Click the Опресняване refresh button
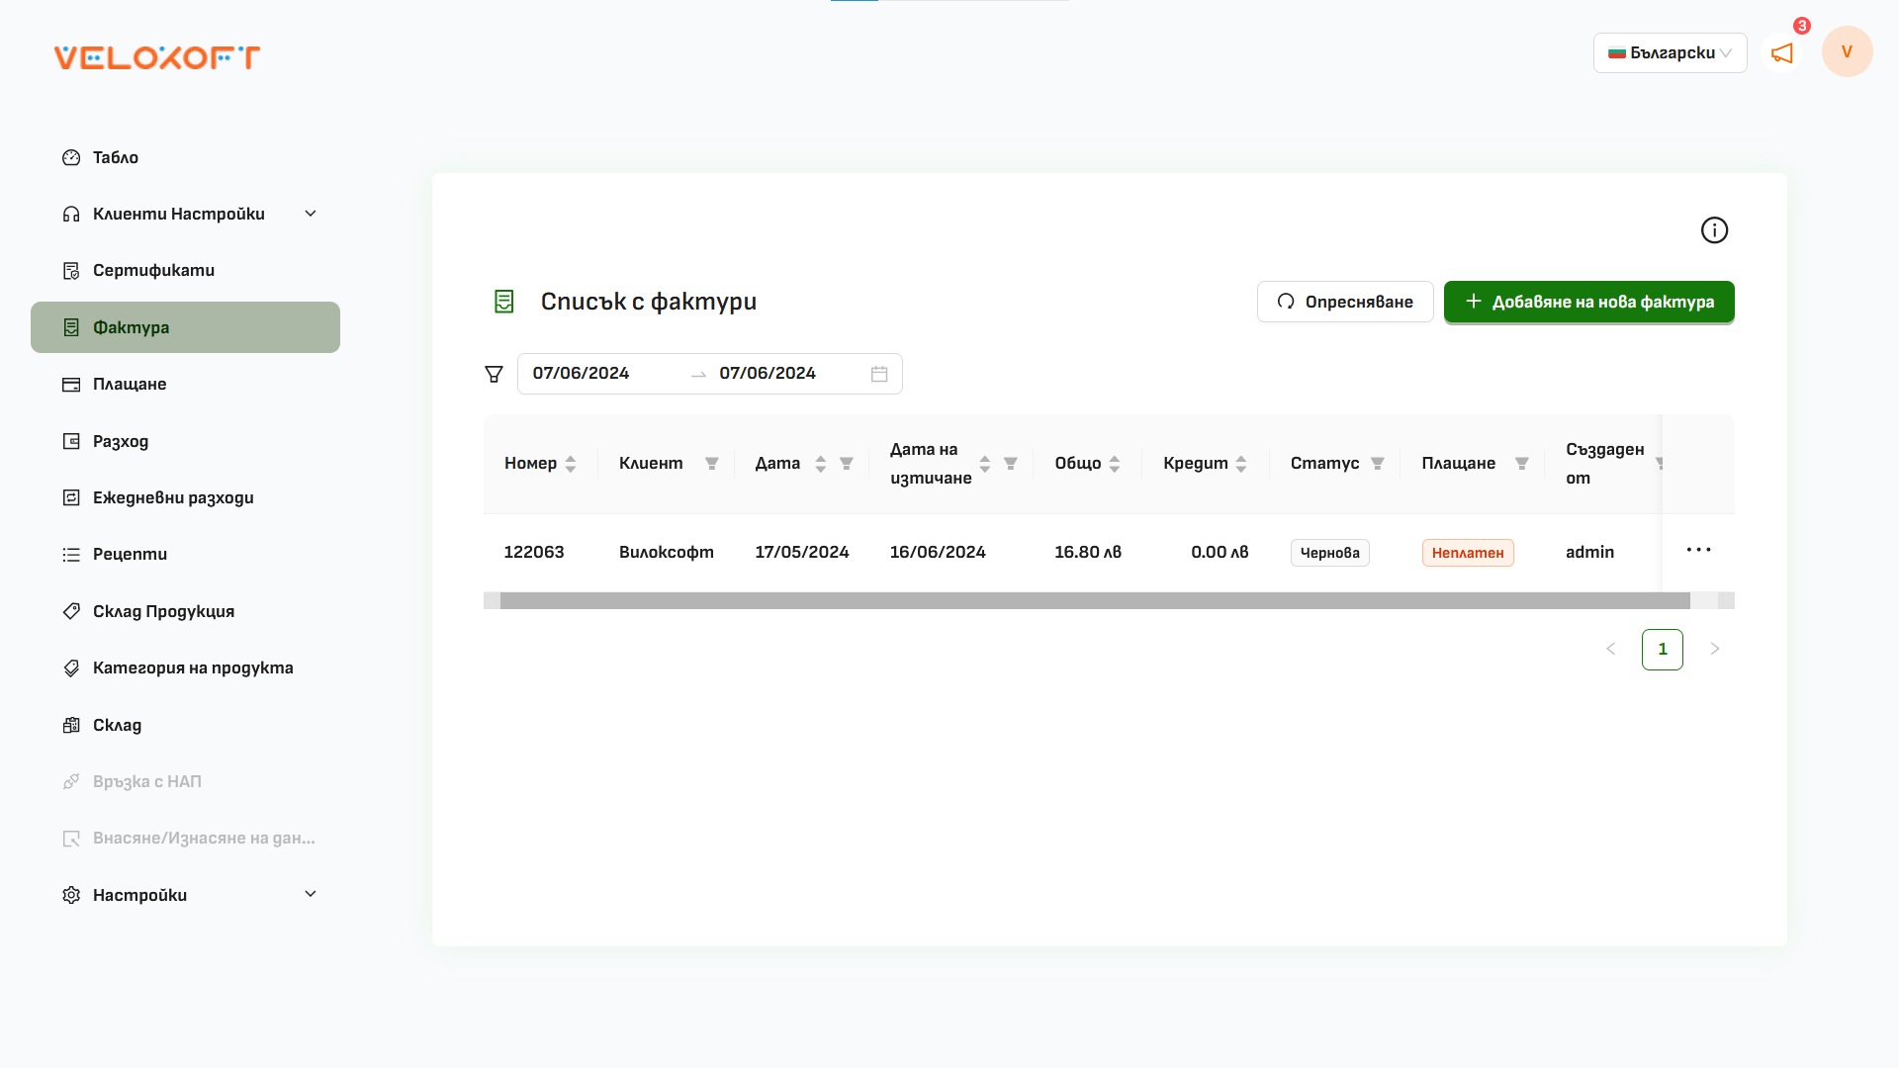Viewport: 1899px width, 1068px height. point(1344,302)
